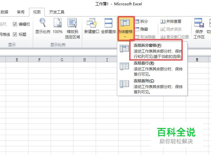Click the 拆分 split window icon
The image size is (211, 155).
click(x=137, y=21)
